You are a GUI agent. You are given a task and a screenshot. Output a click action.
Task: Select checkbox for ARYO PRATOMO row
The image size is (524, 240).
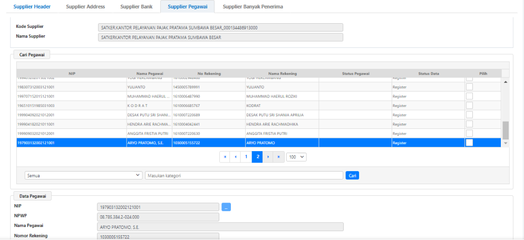pos(469,143)
